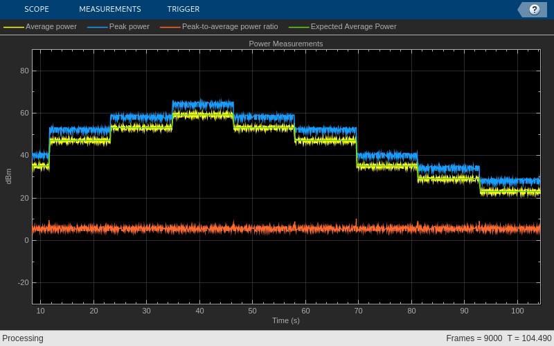This screenshot has width=554, height=346.
Task: Click the help question mark icon
Action: pos(534,10)
